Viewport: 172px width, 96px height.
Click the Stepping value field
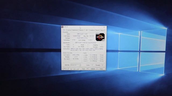[102, 45]
